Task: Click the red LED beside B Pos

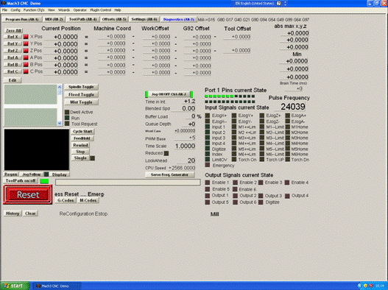Action: [26, 65]
